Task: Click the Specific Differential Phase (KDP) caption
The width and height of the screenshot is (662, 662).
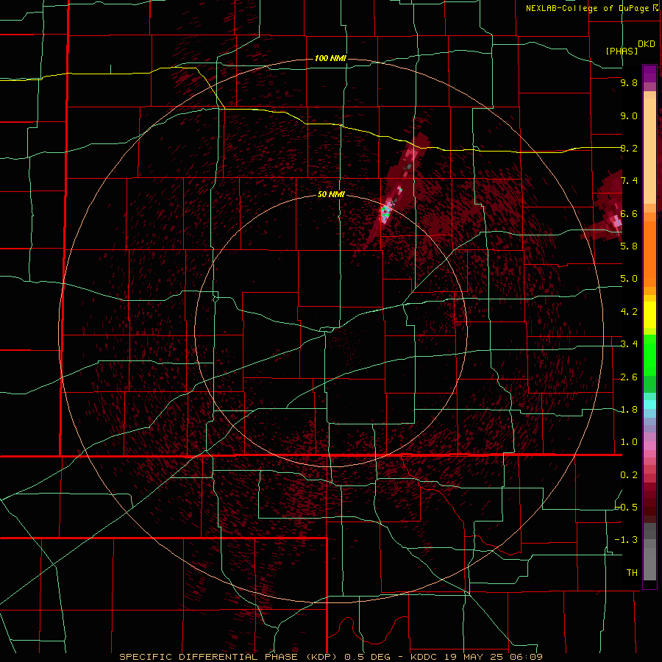Action: click(x=229, y=657)
